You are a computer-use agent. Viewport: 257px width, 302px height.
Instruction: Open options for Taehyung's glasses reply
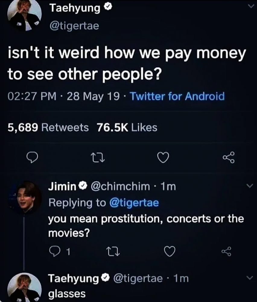point(249,278)
